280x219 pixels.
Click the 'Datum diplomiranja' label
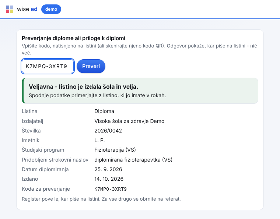tap(45, 169)
